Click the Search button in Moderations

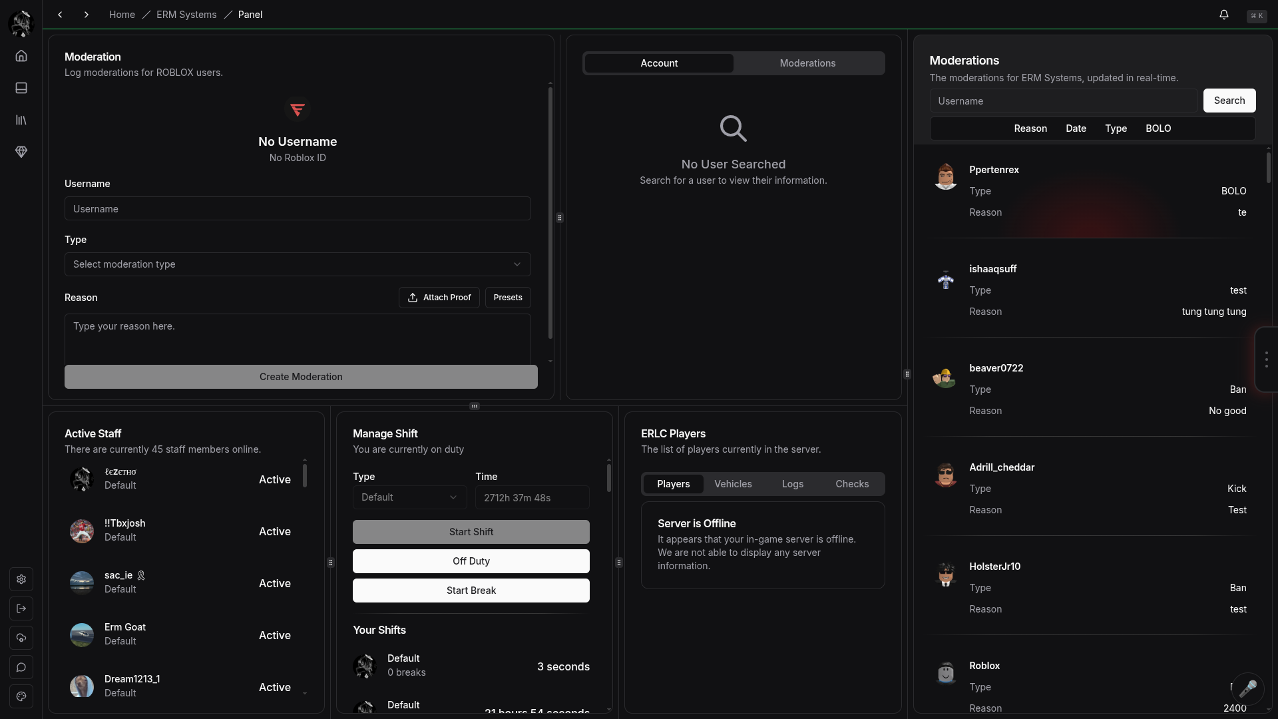[1229, 101]
